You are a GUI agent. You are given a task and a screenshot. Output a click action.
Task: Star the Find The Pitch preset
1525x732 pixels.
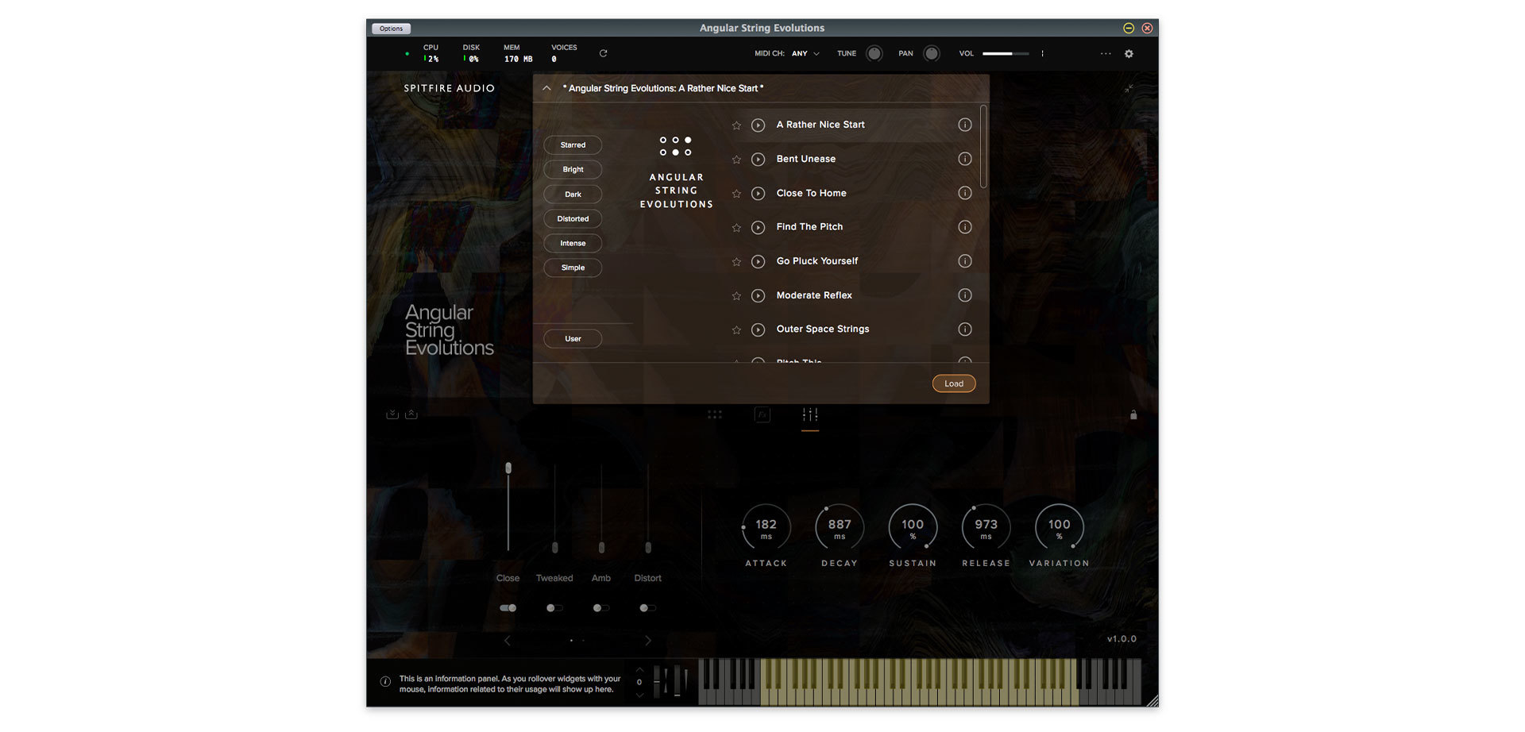[x=736, y=228]
